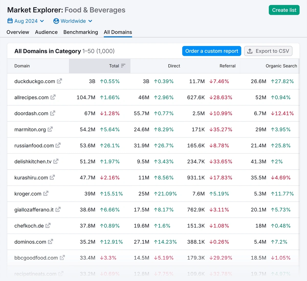Open external link icon for delishkitchen.tv

coord(56,161)
